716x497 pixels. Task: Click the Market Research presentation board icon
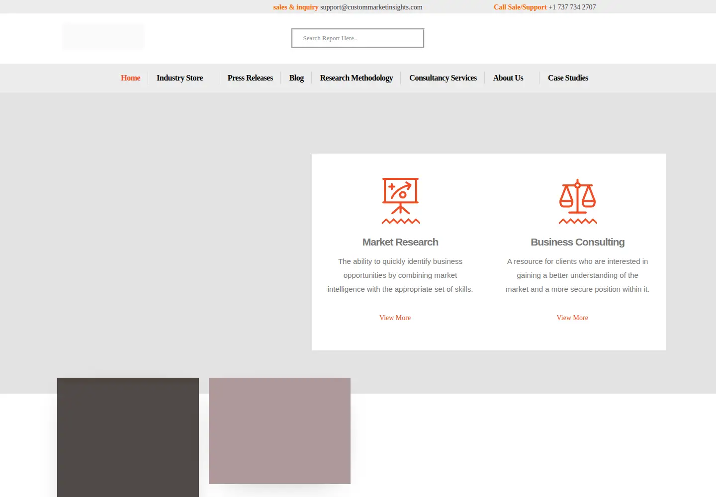400,201
